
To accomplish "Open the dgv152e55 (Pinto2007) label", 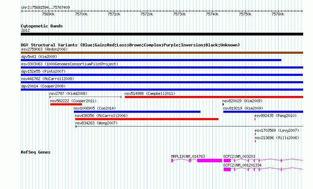I will [43, 71].
